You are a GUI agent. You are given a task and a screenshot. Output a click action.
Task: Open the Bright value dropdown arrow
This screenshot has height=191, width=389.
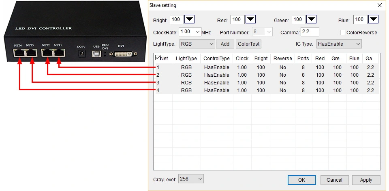click(x=190, y=19)
